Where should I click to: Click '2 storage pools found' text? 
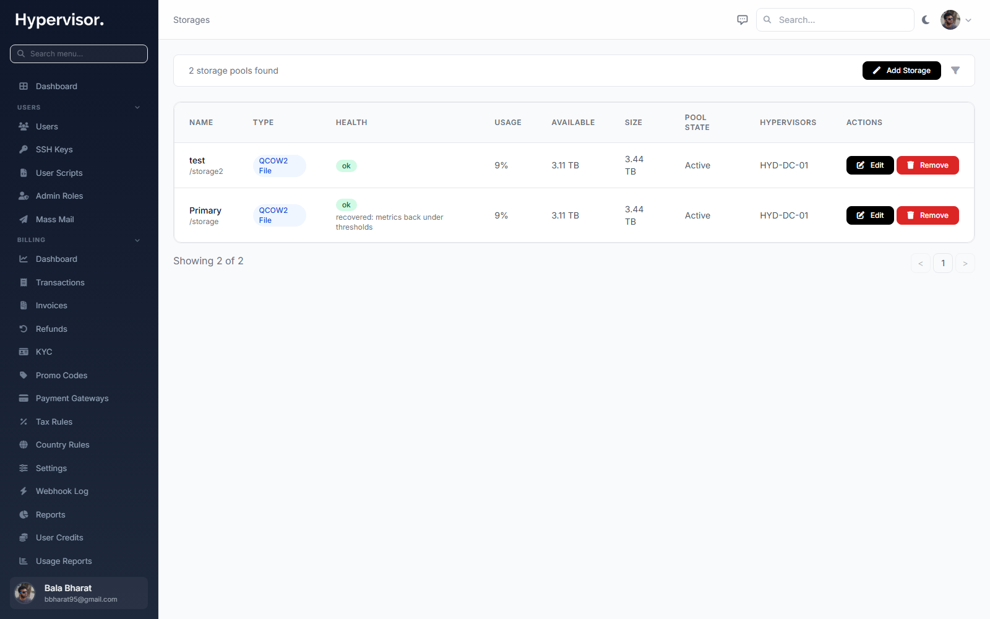pyautogui.click(x=233, y=71)
